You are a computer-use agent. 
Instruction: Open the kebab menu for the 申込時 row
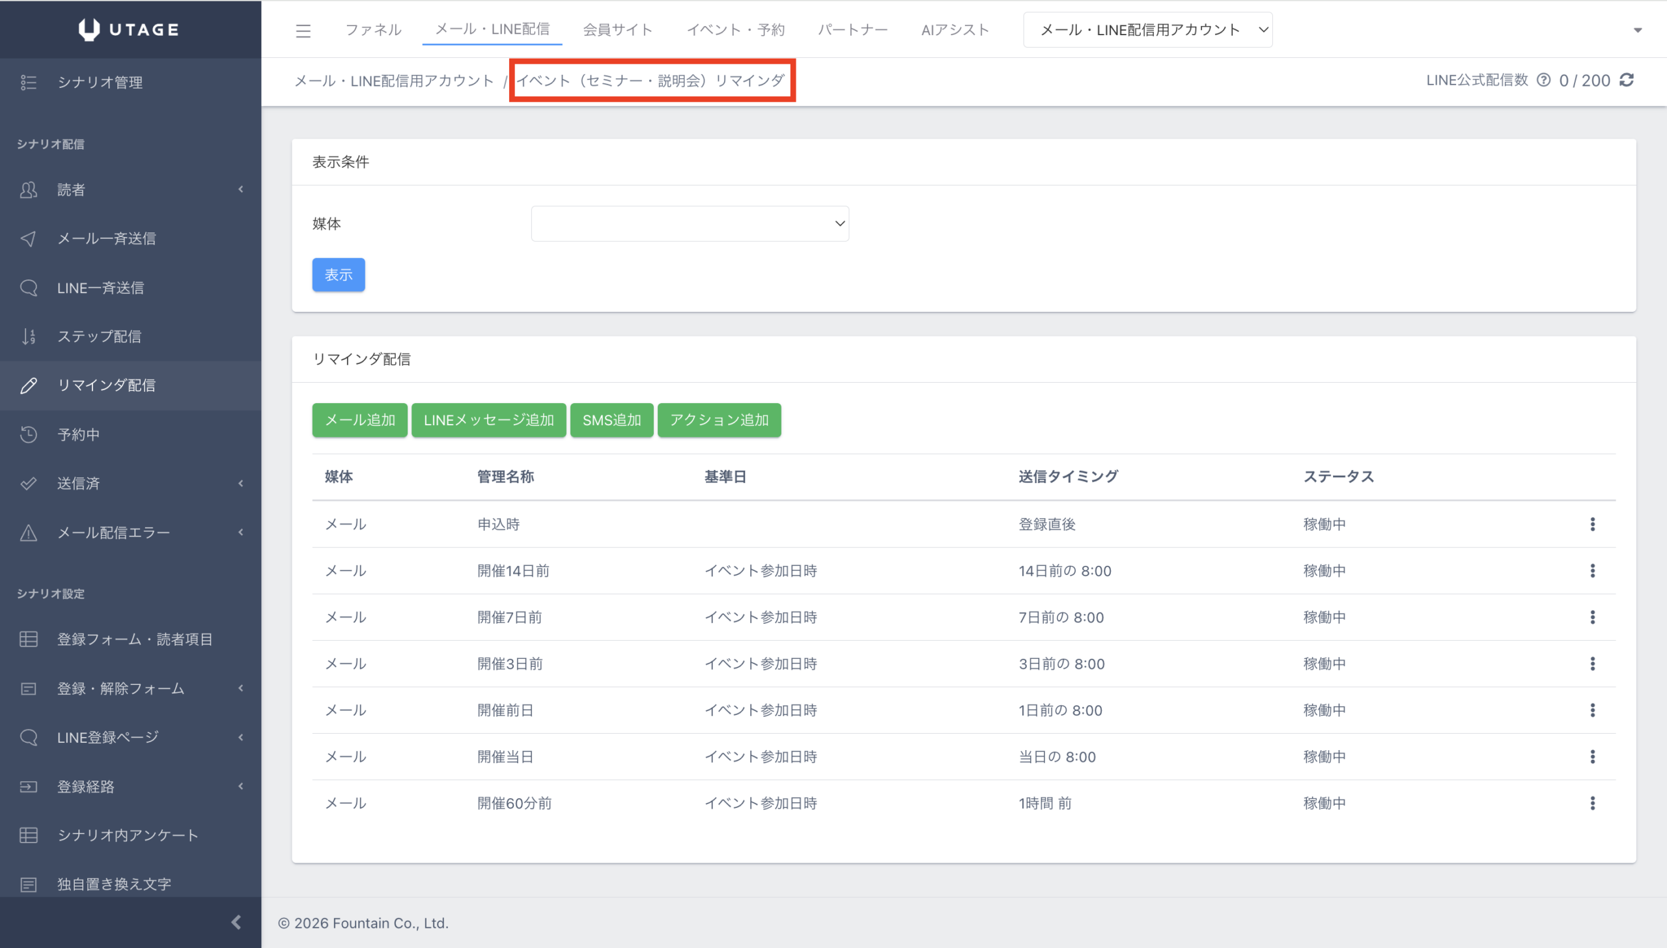point(1592,524)
